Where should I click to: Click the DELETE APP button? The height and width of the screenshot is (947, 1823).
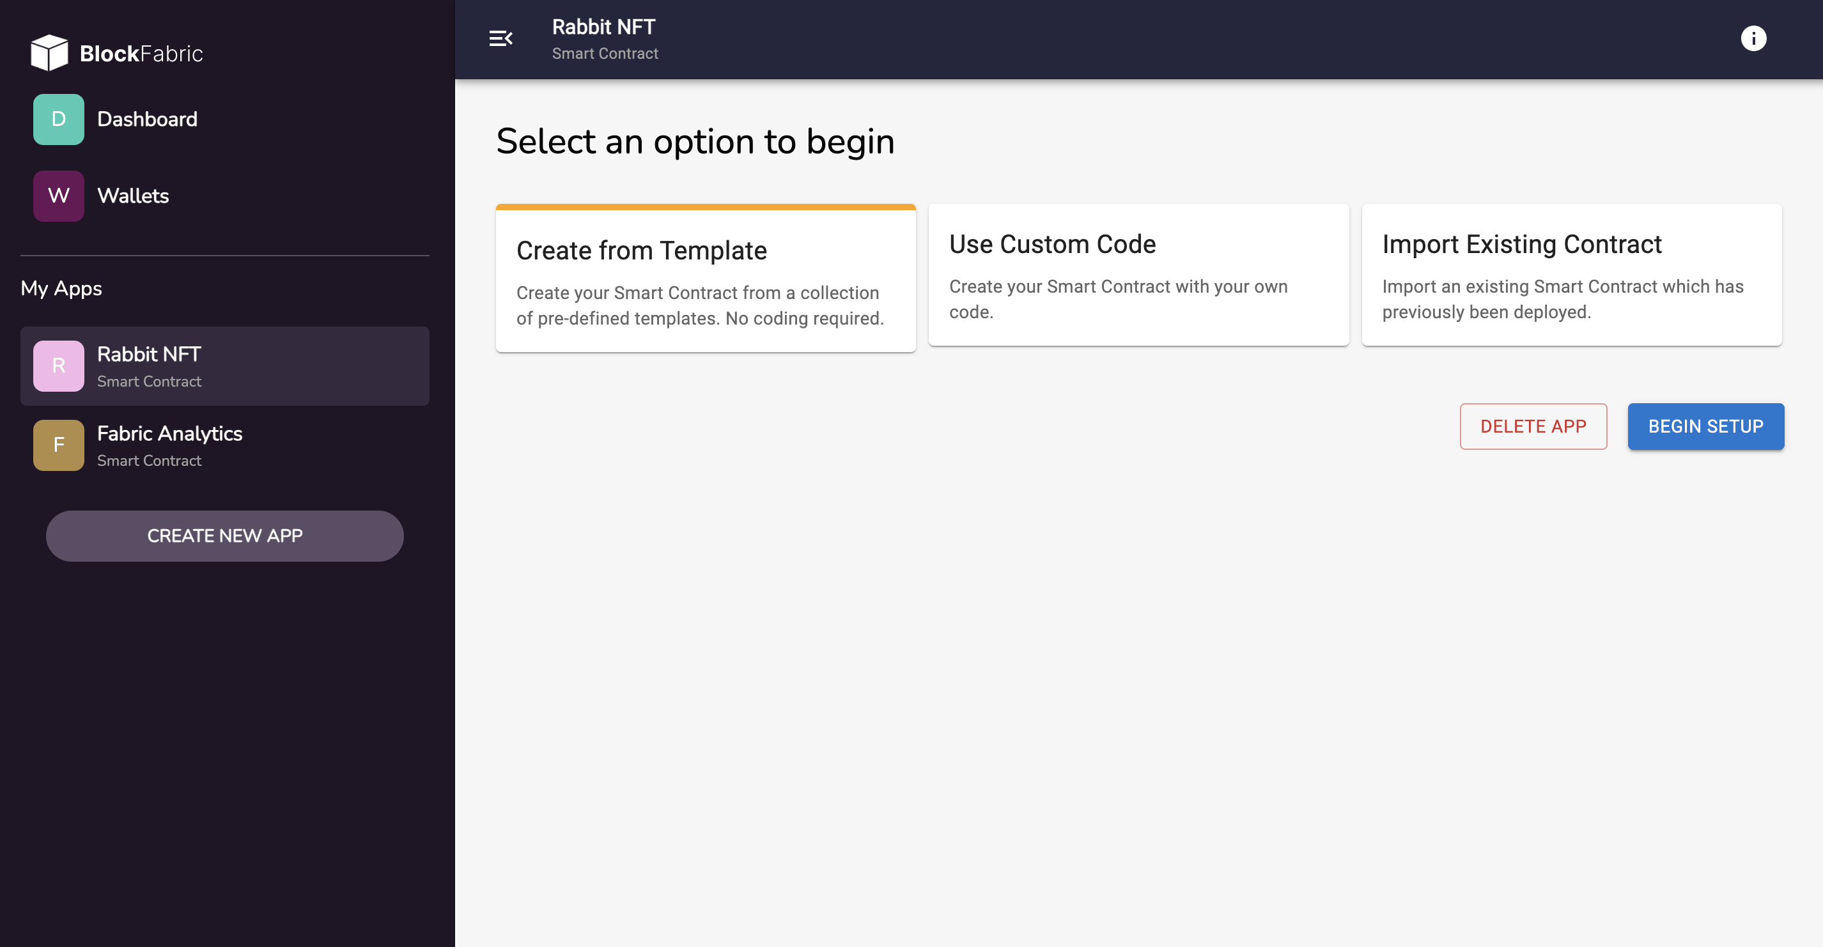(x=1533, y=426)
